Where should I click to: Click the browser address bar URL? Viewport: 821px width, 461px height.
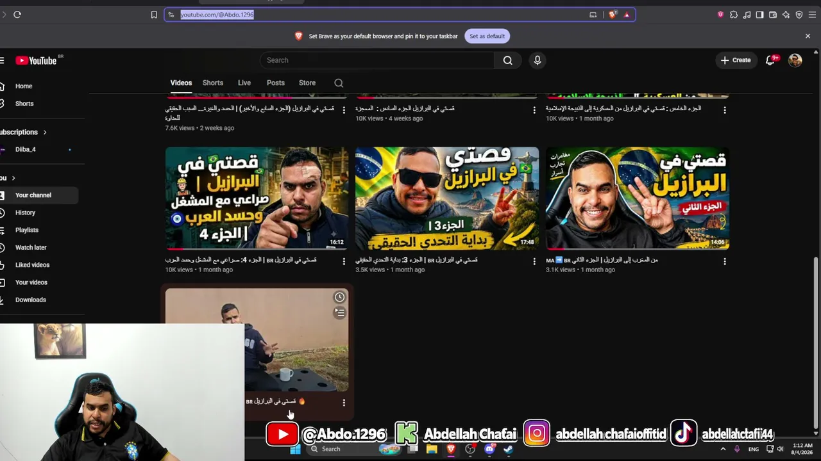point(217,15)
